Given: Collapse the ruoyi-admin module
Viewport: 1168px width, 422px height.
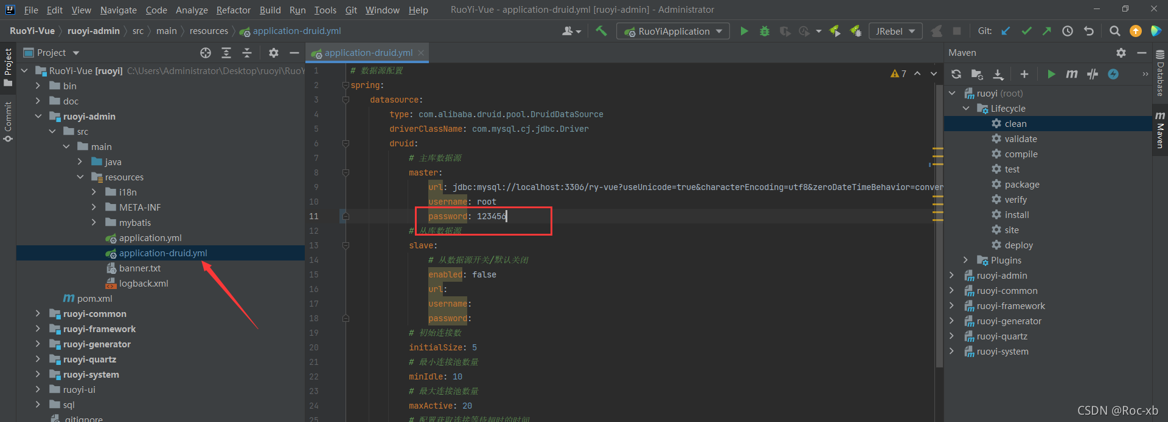Looking at the screenshot, I should [38, 117].
